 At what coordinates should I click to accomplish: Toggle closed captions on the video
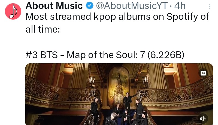(203, 73)
